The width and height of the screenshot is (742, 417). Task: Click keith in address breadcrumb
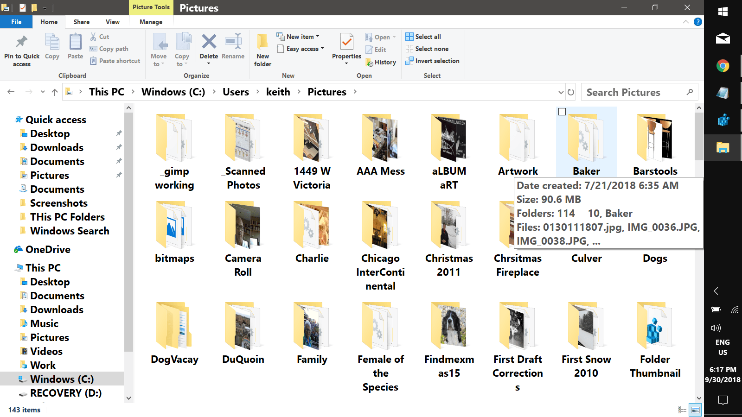pos(278,92)
